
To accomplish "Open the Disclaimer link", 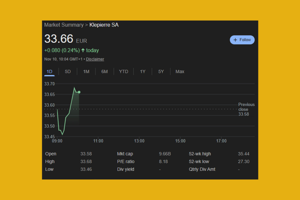I will pyautogui.click(x=95, y=59).
